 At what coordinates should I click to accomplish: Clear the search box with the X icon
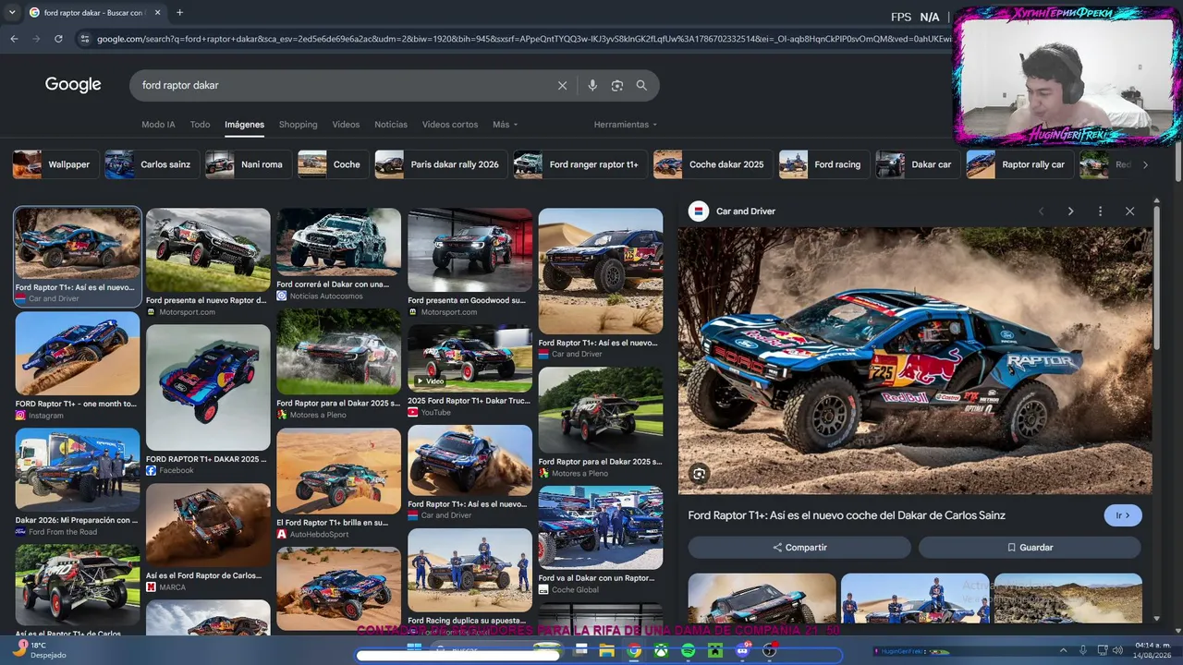562,85
